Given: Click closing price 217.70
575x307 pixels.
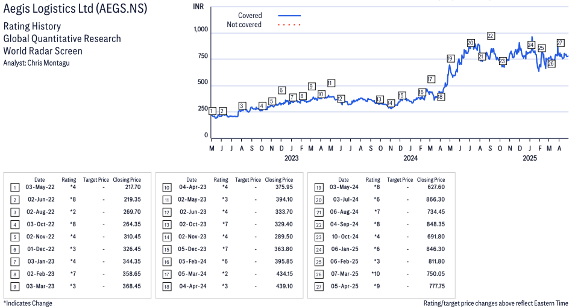Looking at the screenshot, I should click(133, 187).
